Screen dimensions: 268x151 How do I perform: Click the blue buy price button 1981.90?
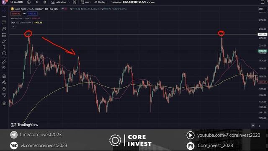pyautogui.click(x=32, y=13)
